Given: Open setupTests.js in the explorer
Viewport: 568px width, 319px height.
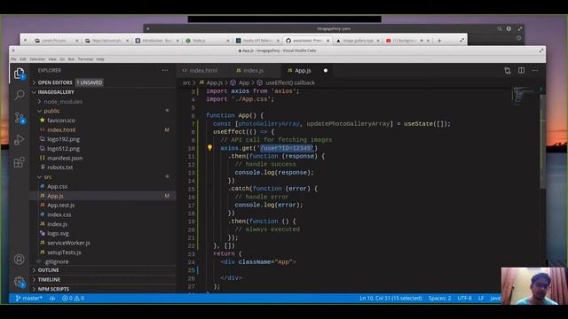Looking at the screenshot, I should pyautogui.click(x=64, y=252).
